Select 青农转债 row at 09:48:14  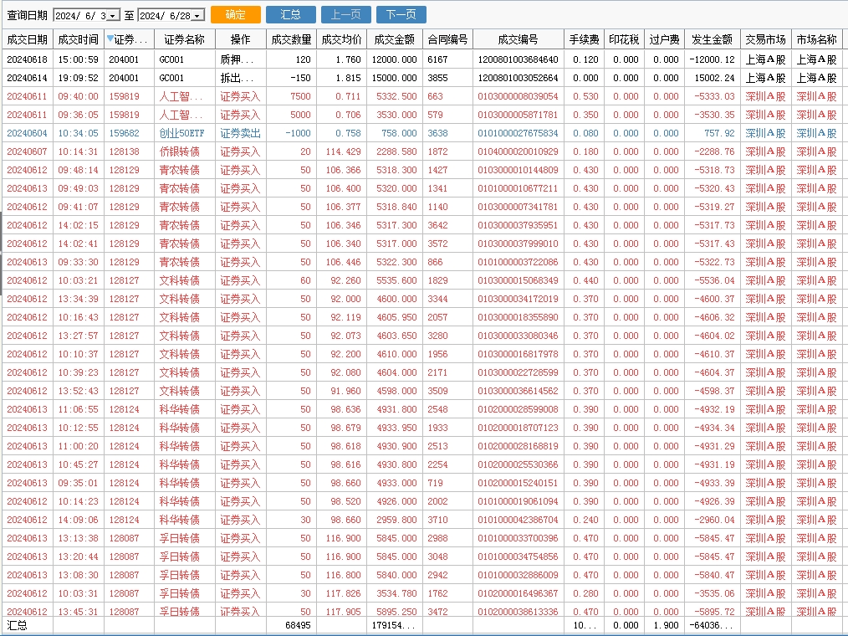(x=421, y=170)
